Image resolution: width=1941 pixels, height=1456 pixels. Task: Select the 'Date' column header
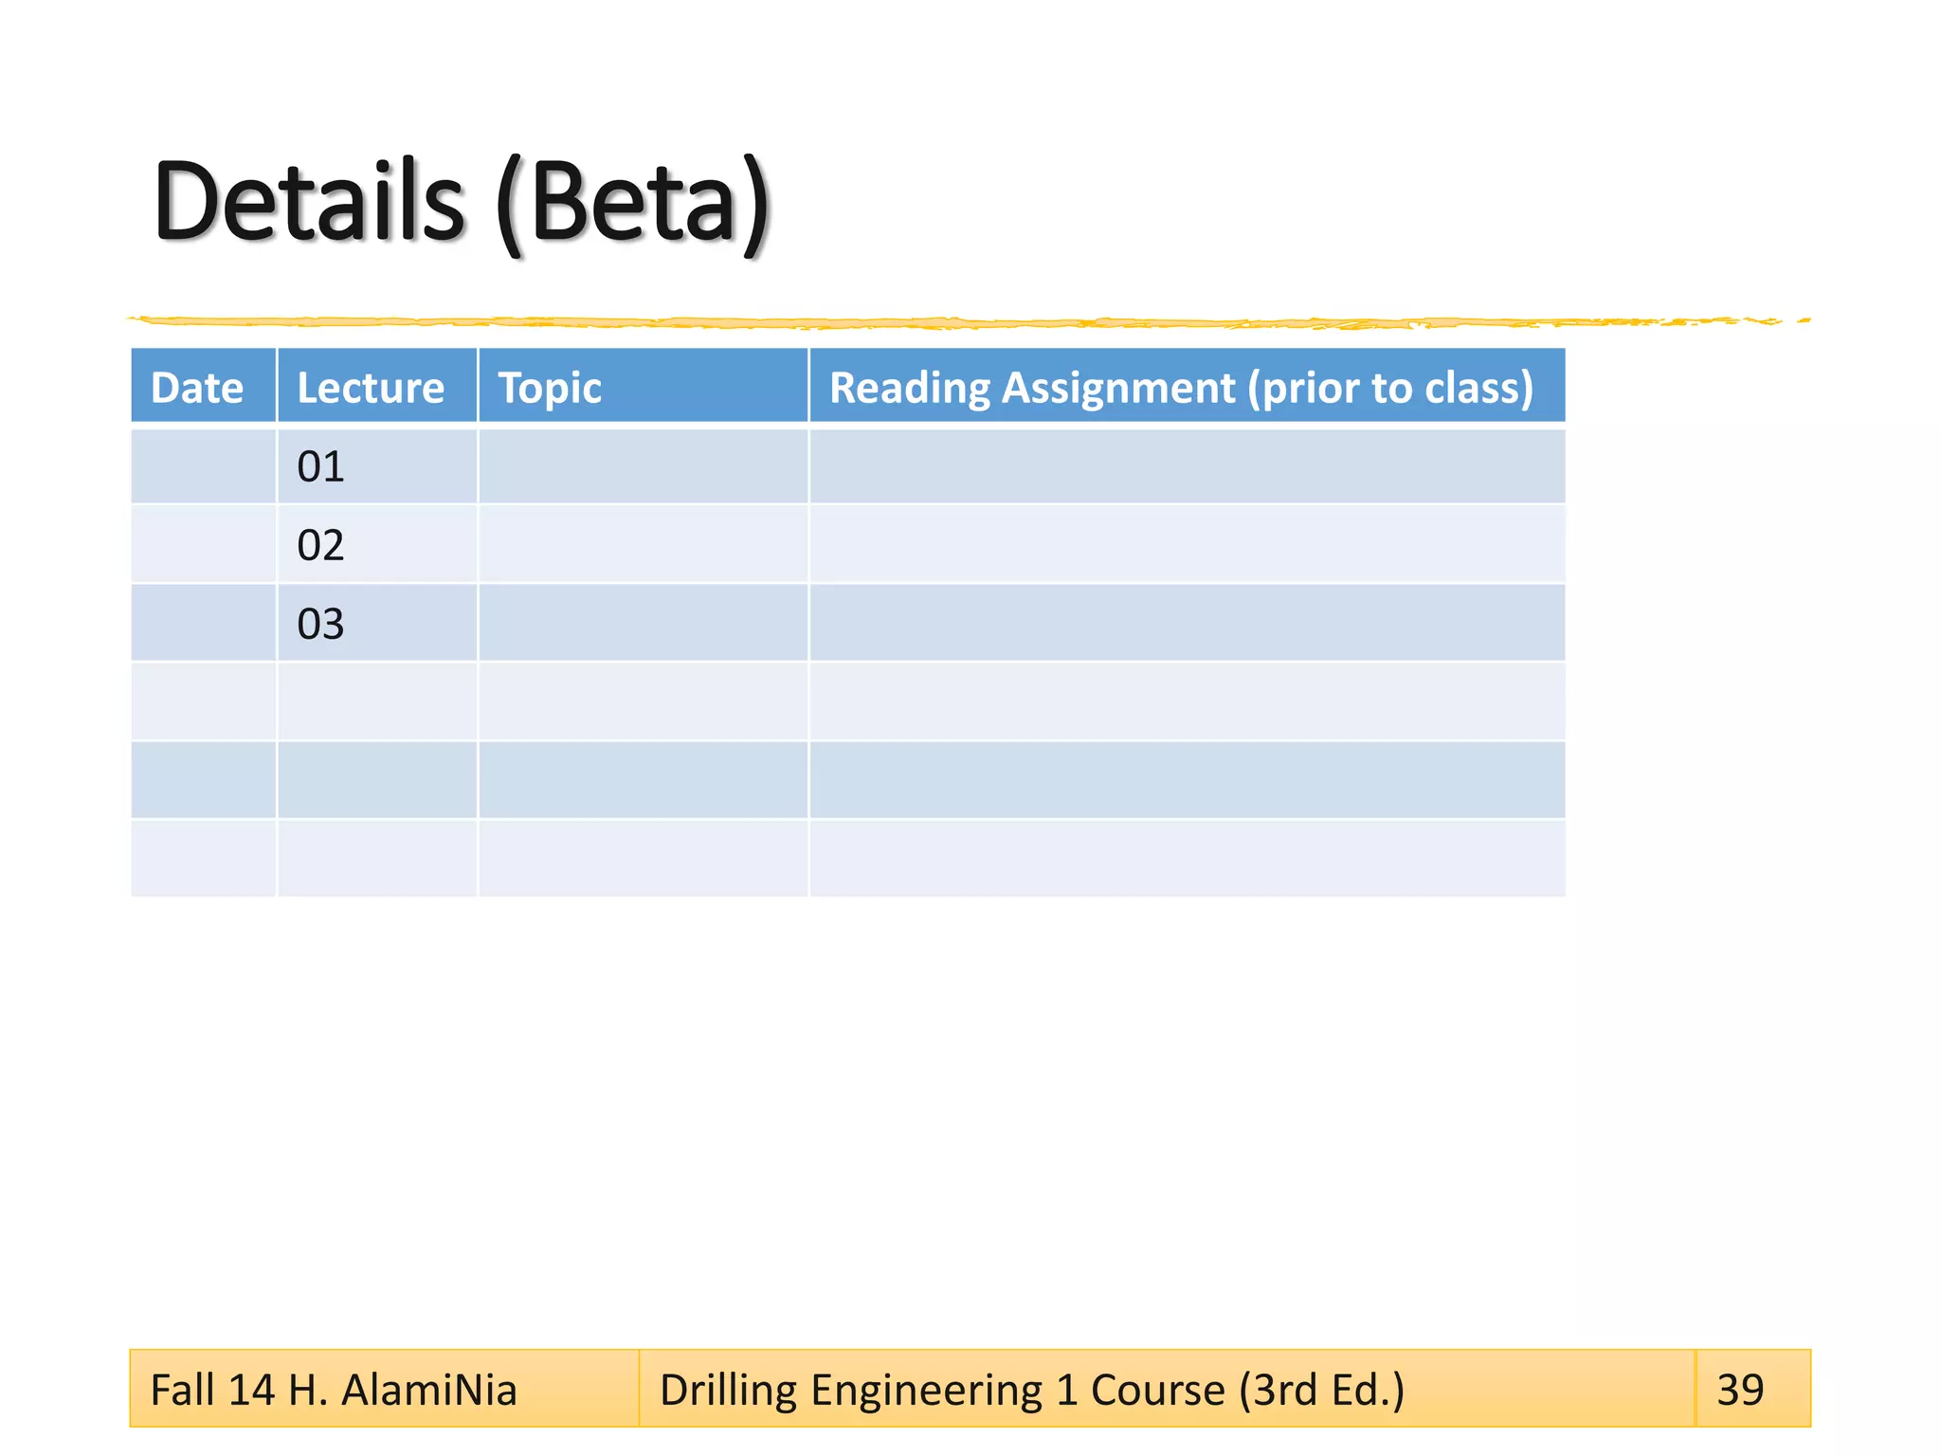204,386
